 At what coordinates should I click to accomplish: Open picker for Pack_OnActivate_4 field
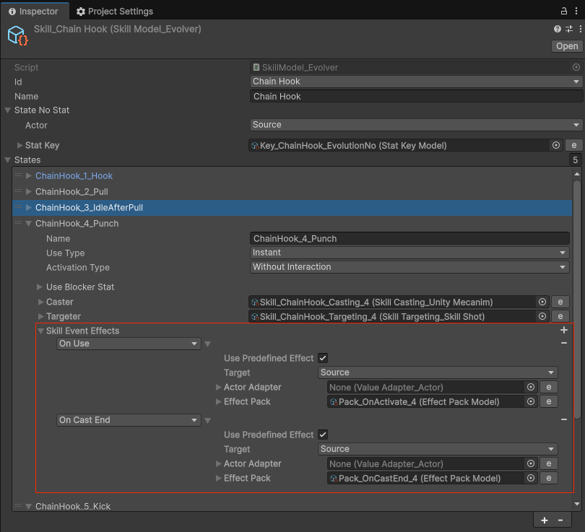(531, 401)
